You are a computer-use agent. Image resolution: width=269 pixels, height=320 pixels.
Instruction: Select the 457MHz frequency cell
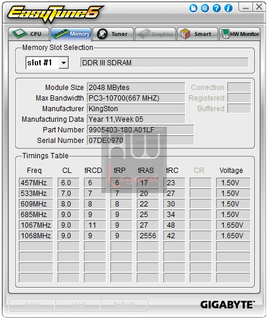[x=36, y=183]
